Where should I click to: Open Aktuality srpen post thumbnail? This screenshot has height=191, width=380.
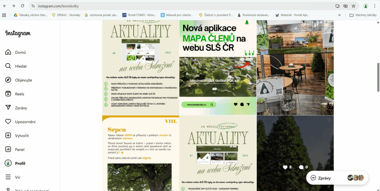point(141,67)
